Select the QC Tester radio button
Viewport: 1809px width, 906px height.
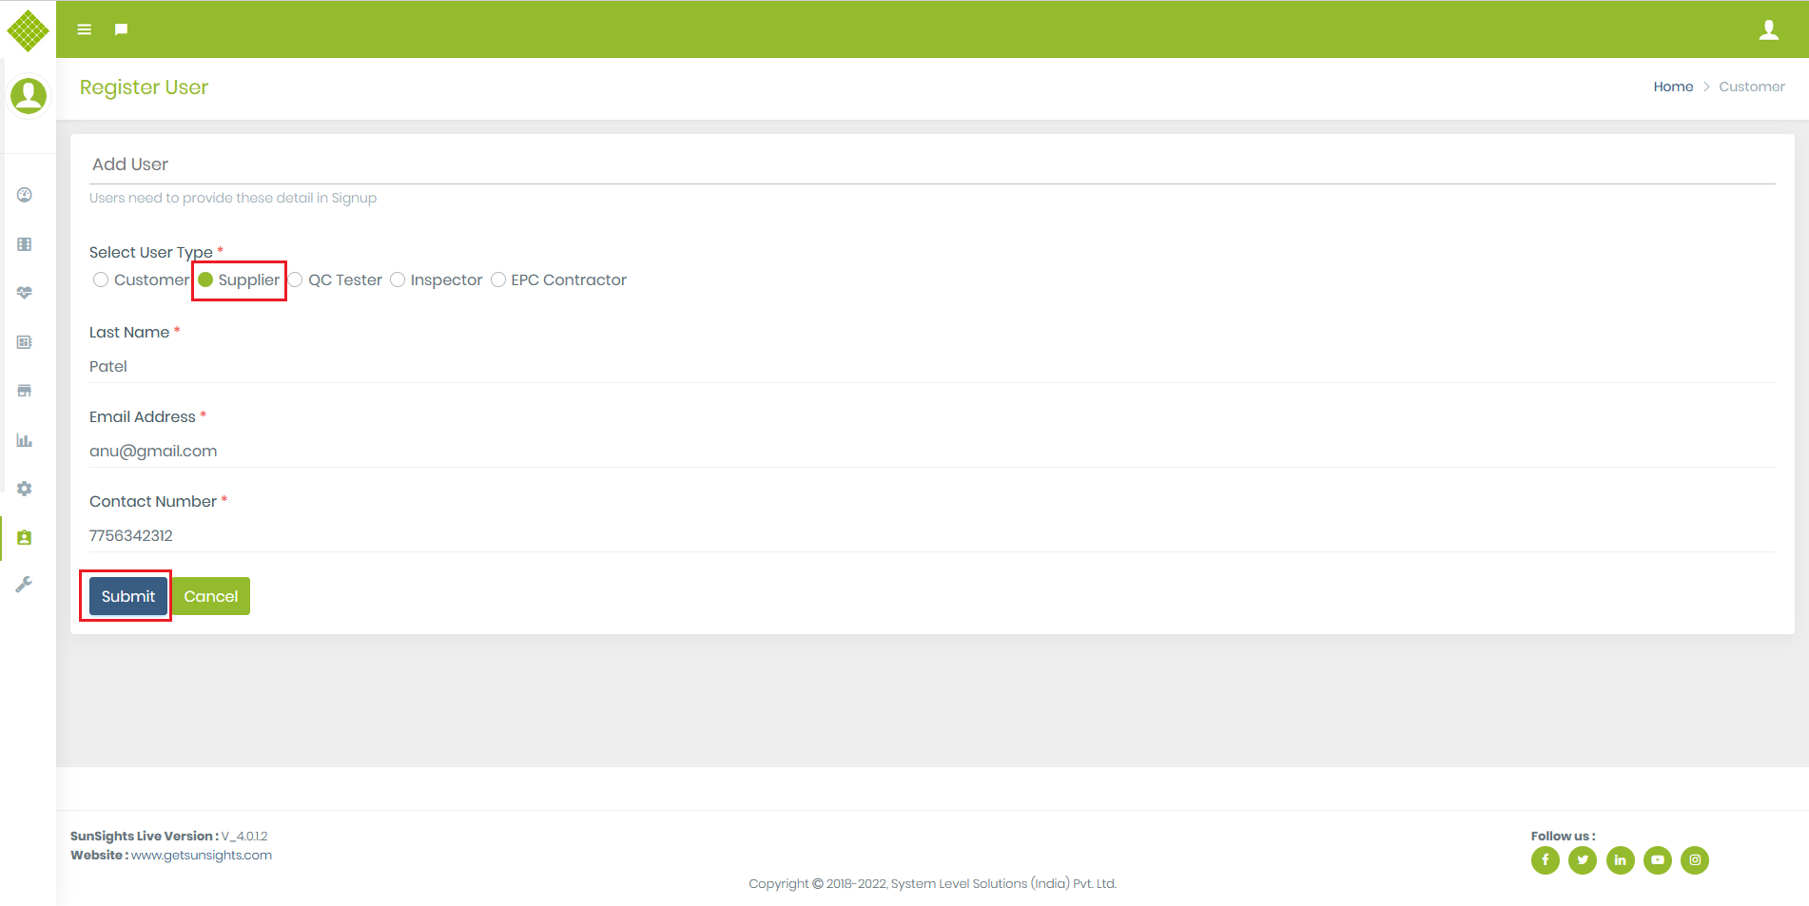pos(296,280)
